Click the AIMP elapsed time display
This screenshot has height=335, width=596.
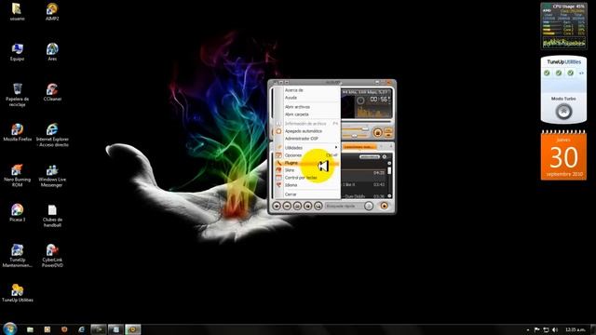pos(379,100)
